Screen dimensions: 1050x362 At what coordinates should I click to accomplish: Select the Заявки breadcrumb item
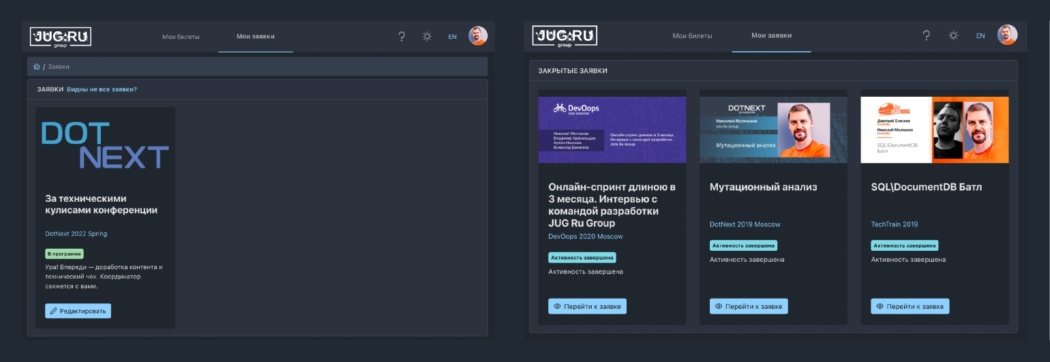click(59, 67)
